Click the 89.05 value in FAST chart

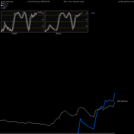[x=40, y=12]
